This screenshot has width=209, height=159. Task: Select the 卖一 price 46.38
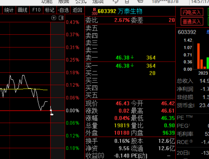click(x=122, y=58)
